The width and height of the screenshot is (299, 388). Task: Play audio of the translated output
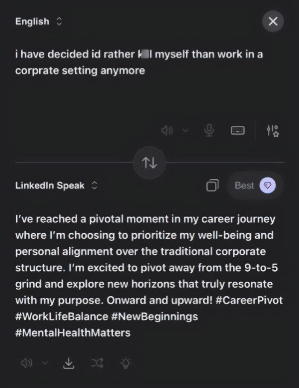tap(26, 363)
